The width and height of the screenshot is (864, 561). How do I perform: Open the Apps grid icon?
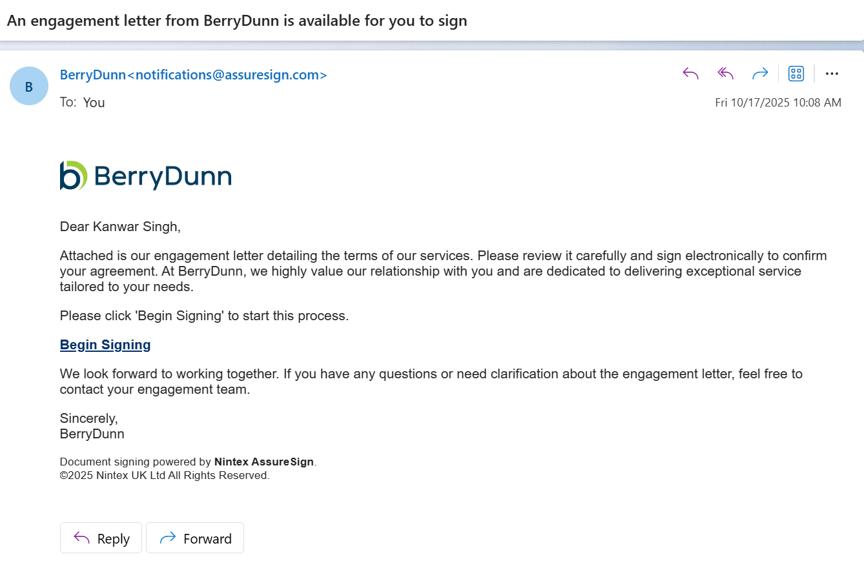796,74
